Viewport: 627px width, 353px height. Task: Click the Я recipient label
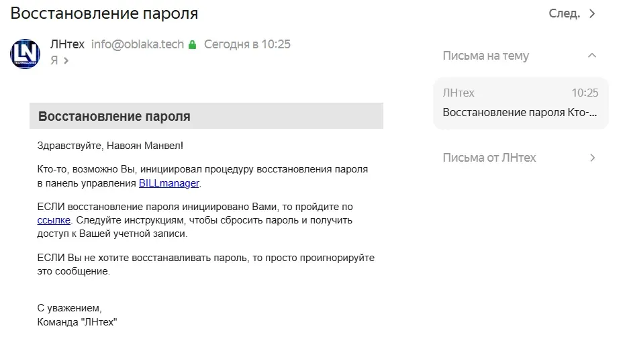pyautogui.click(x=54, y=60)
